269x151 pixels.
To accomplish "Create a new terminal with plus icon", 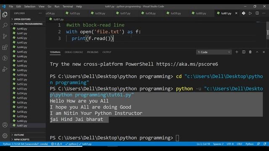I will pyautogui.click(x=237, y=52).
